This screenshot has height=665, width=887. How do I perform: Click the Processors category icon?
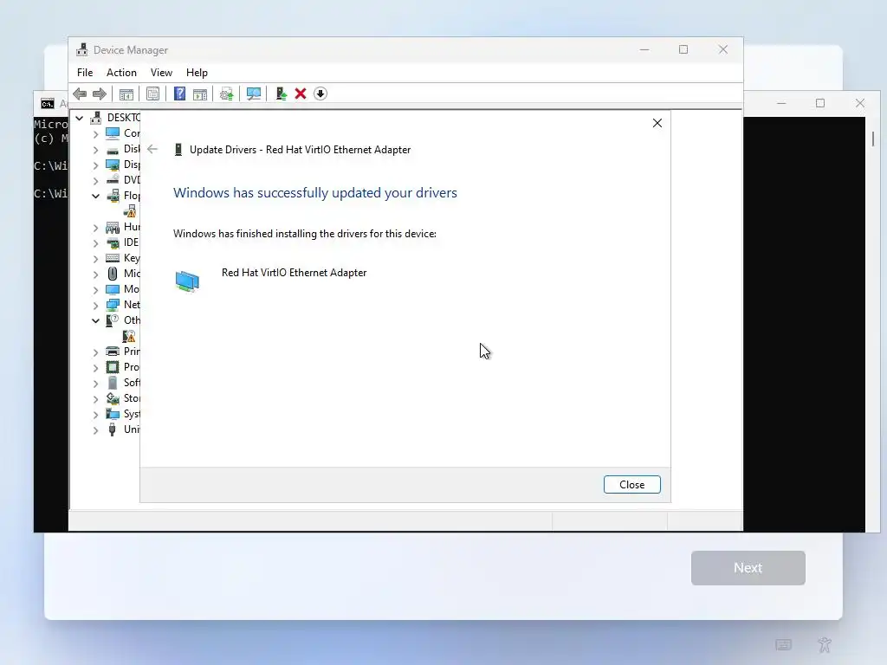coord(113,367)
